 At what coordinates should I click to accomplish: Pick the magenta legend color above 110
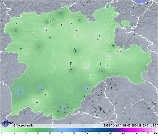135,130
